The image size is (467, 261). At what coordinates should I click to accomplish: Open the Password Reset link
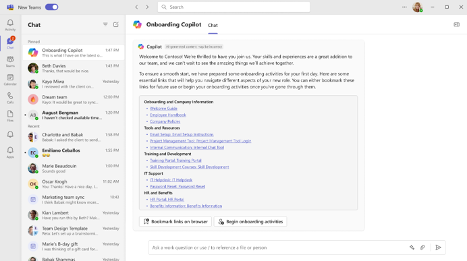click(177, 187)
